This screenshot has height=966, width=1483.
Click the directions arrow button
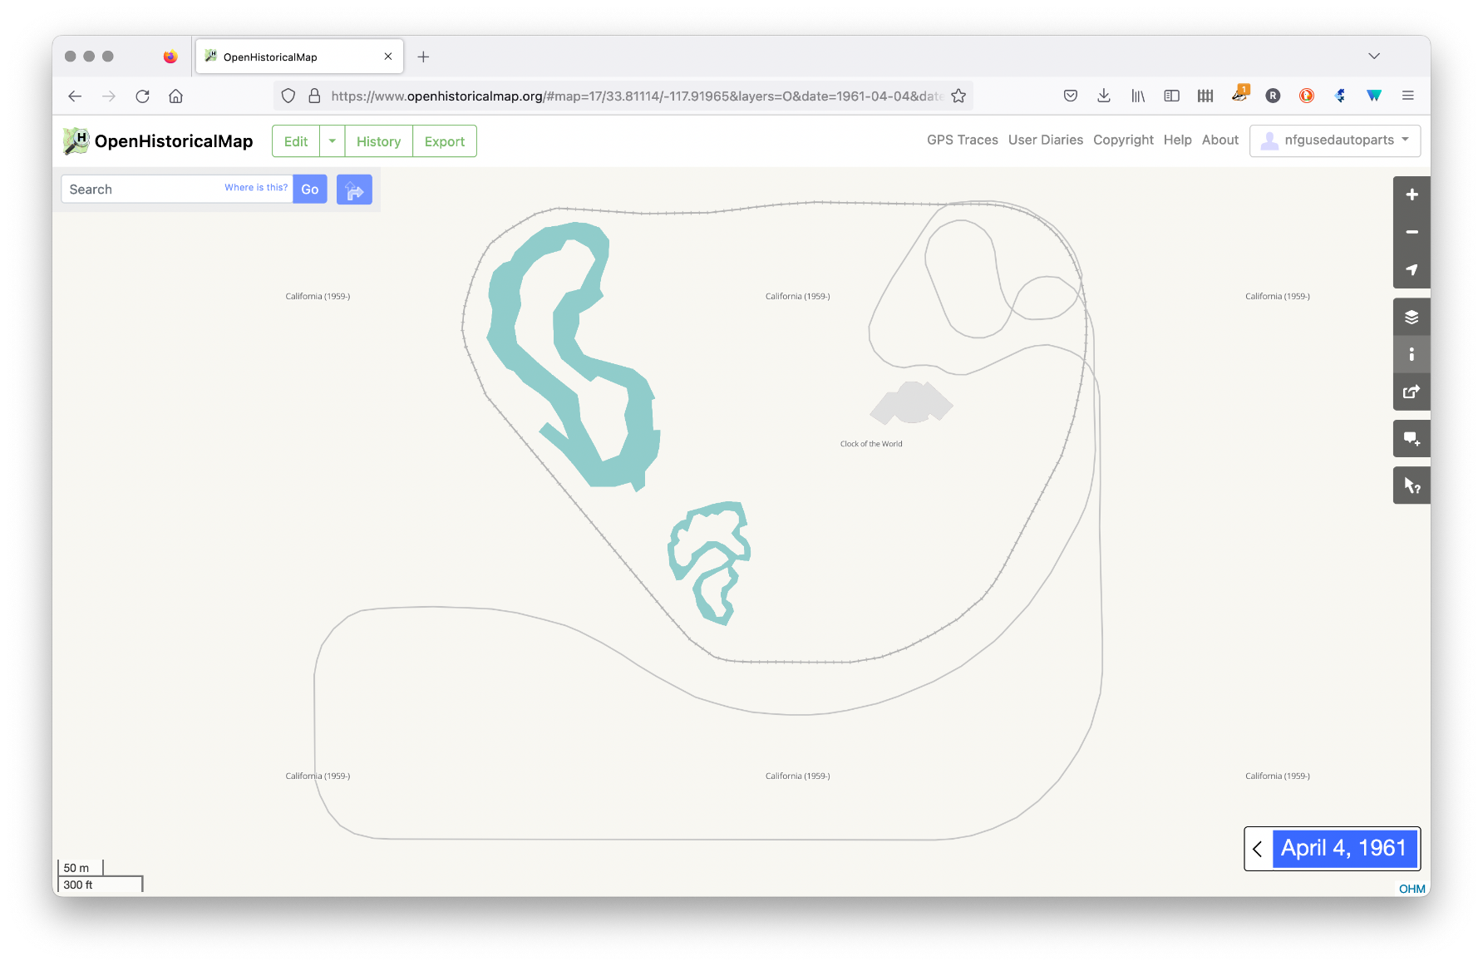(354, 190)
